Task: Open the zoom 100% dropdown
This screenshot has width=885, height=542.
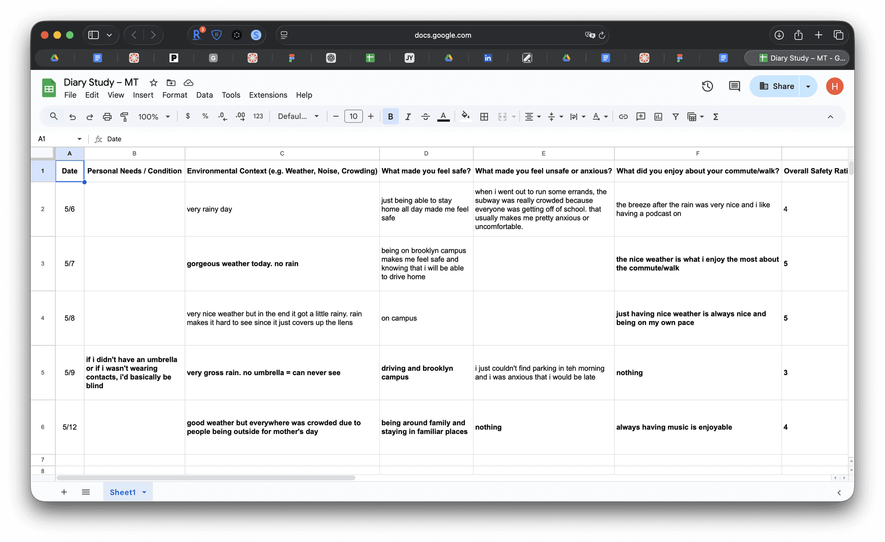Action: [154, 117]
